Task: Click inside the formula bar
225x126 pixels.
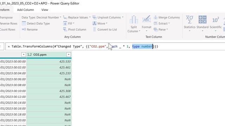Action: point(115,47)
